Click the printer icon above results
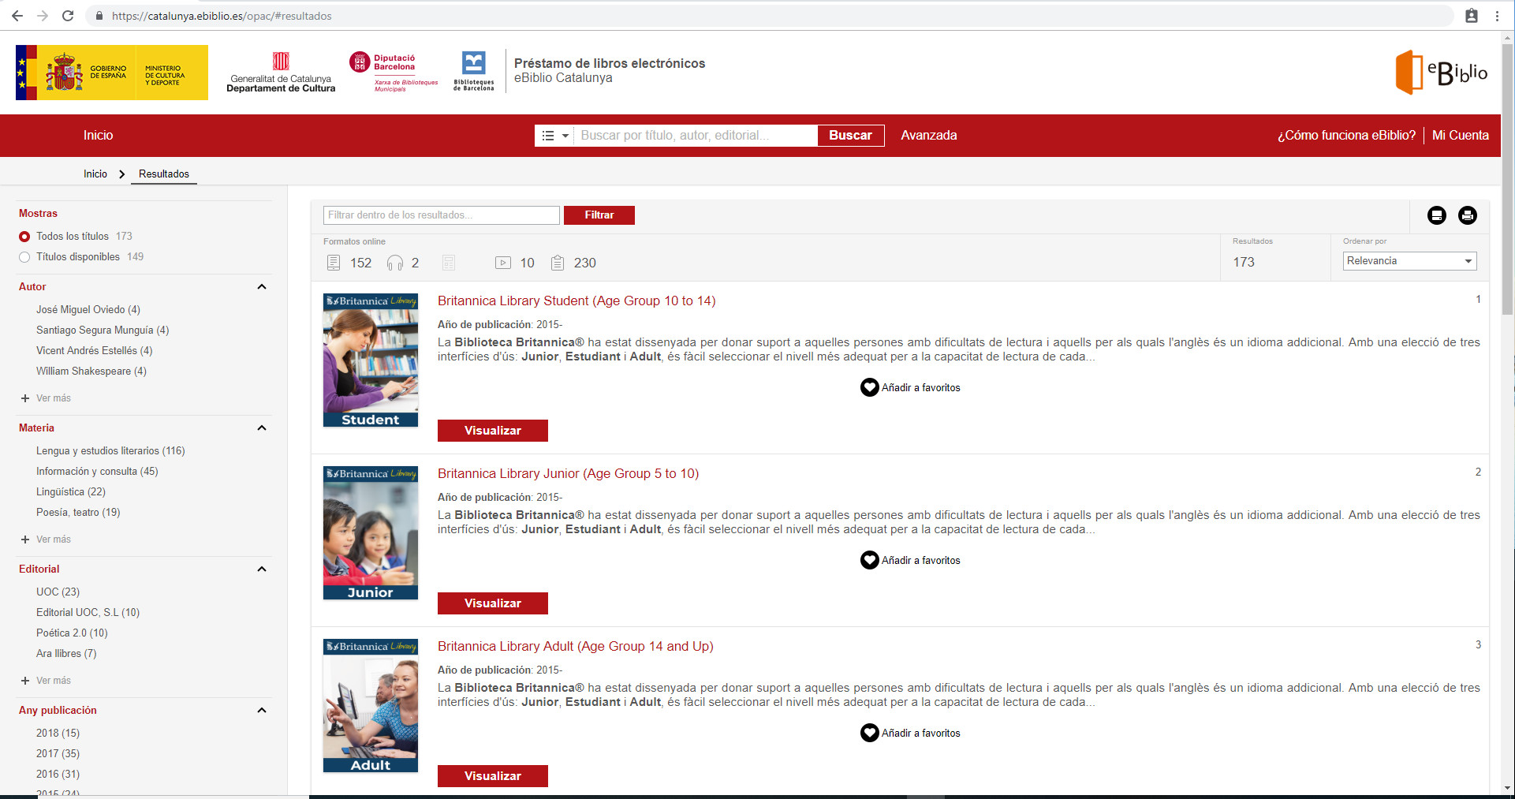 [x=1467, y=215]
